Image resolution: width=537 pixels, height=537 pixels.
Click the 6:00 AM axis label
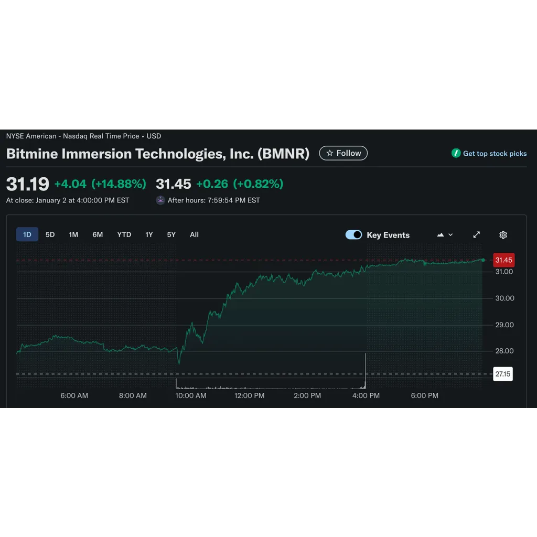click(74, 395)
